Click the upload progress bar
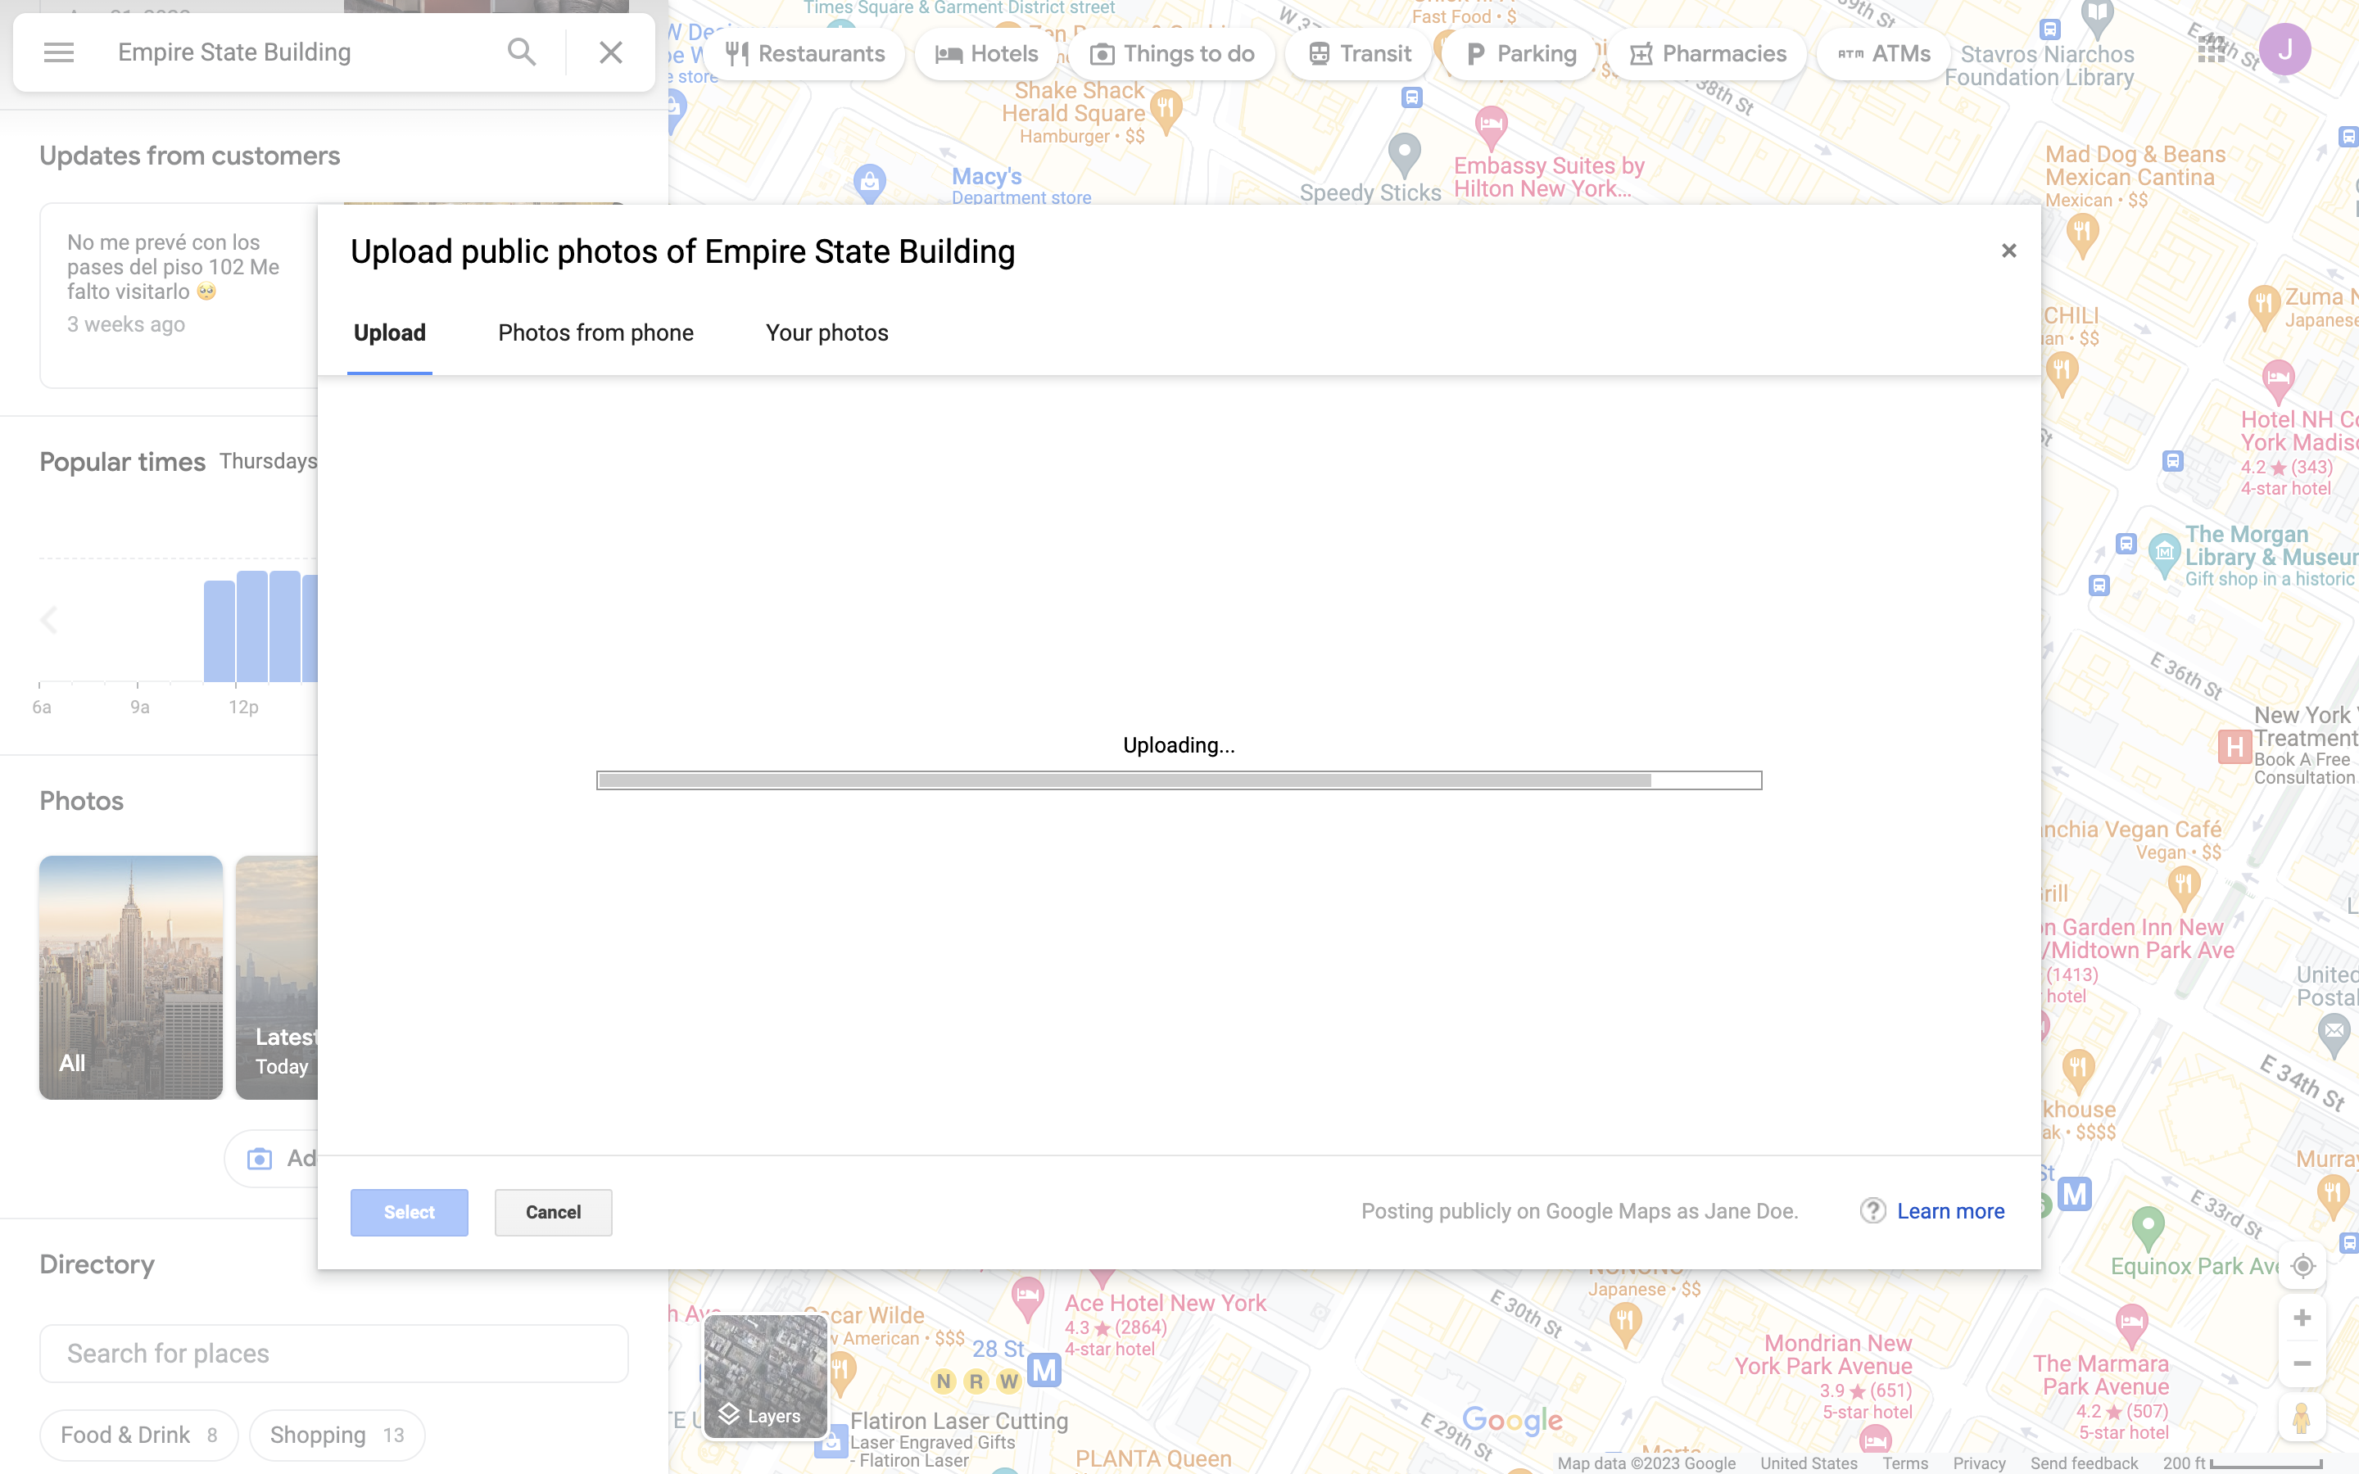 1179,780
